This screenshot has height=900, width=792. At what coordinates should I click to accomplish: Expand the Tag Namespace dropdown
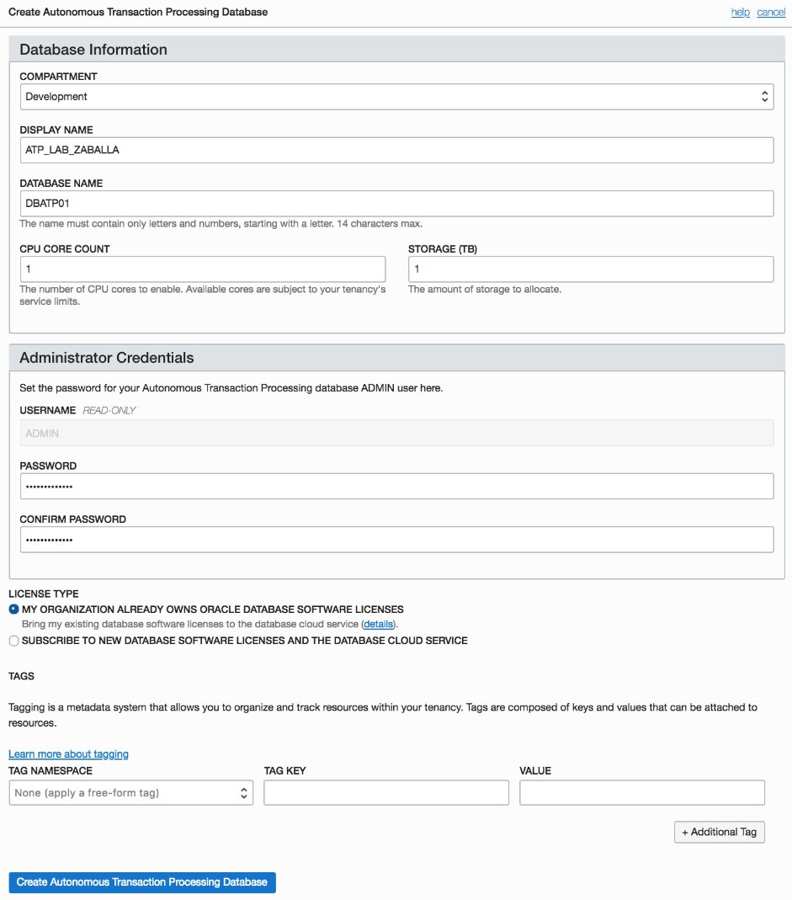tap(130, 793)
